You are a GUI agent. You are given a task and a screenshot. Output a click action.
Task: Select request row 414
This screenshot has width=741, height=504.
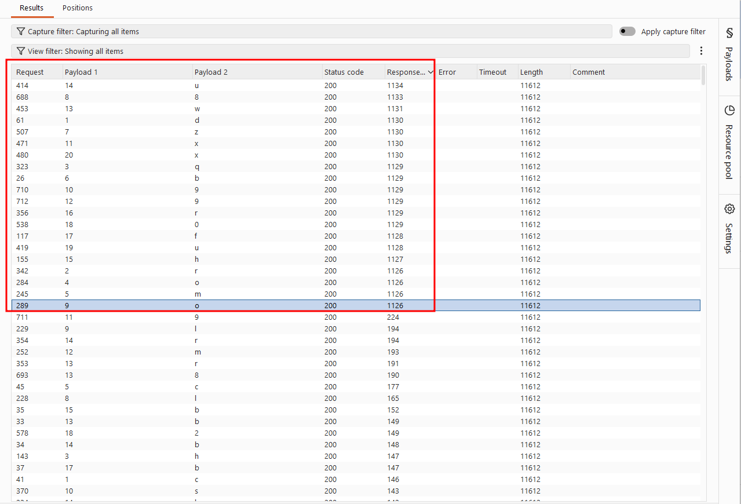pos(356,85)
